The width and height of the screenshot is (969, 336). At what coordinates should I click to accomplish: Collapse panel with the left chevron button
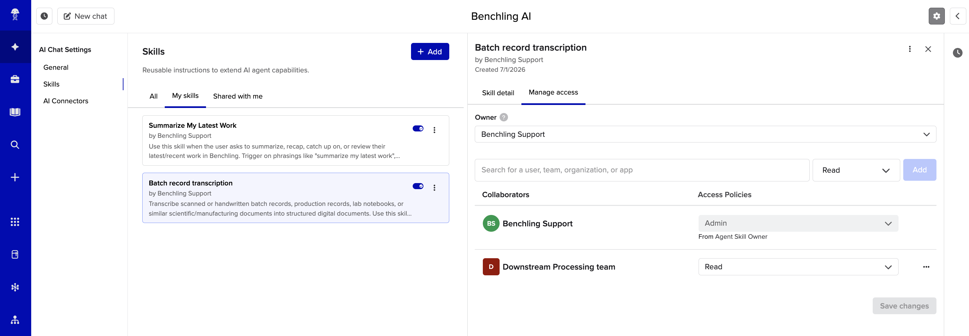pos(958,16)
